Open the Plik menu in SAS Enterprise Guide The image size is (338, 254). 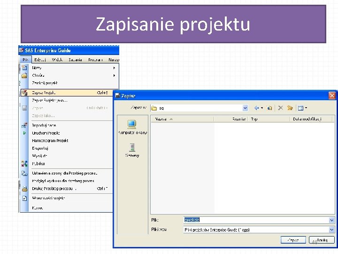point(25,60)
